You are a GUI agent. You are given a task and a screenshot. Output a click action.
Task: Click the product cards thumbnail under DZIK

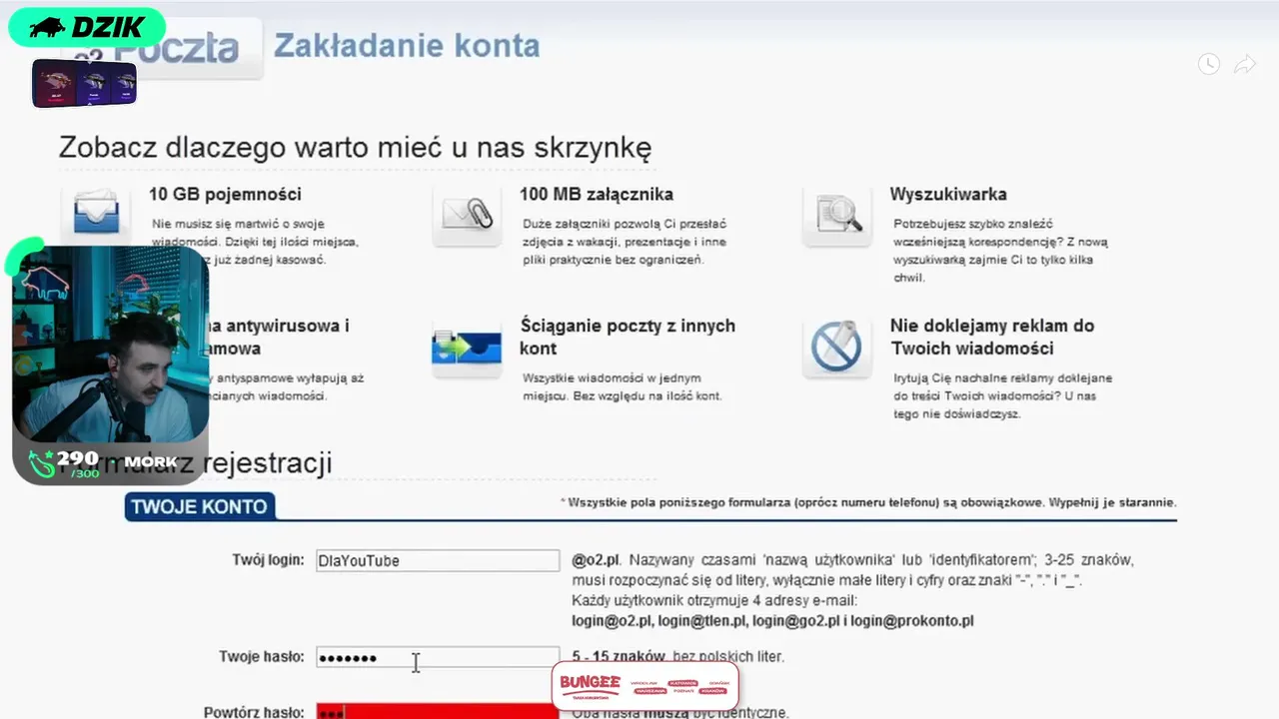click(x=84, y=84)
